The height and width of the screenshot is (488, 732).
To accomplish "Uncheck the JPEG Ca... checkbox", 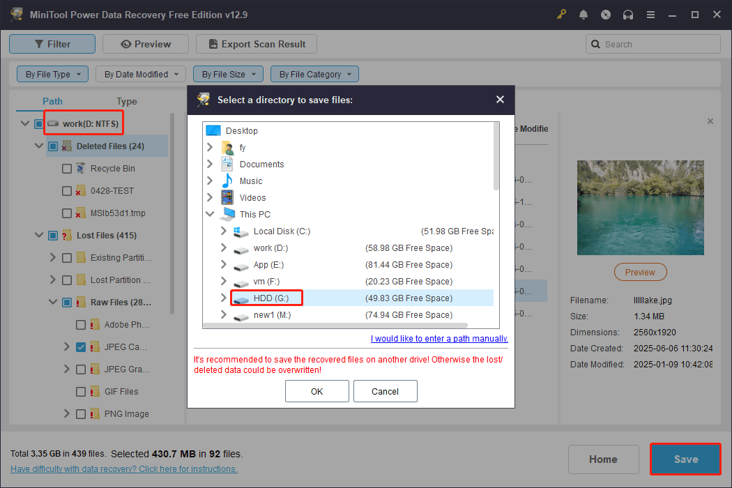I will [81, 347].
